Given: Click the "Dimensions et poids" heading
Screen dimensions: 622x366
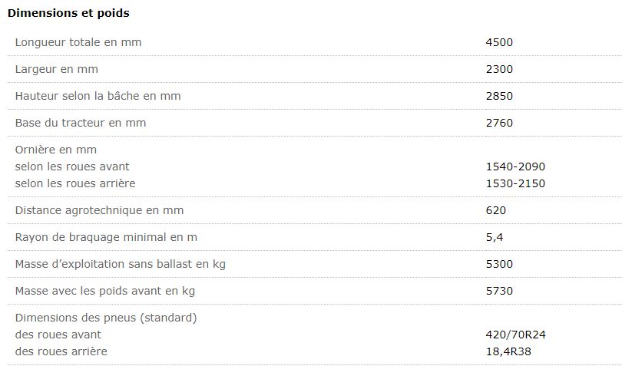Looking at the screenshot, I should point(68,13).
